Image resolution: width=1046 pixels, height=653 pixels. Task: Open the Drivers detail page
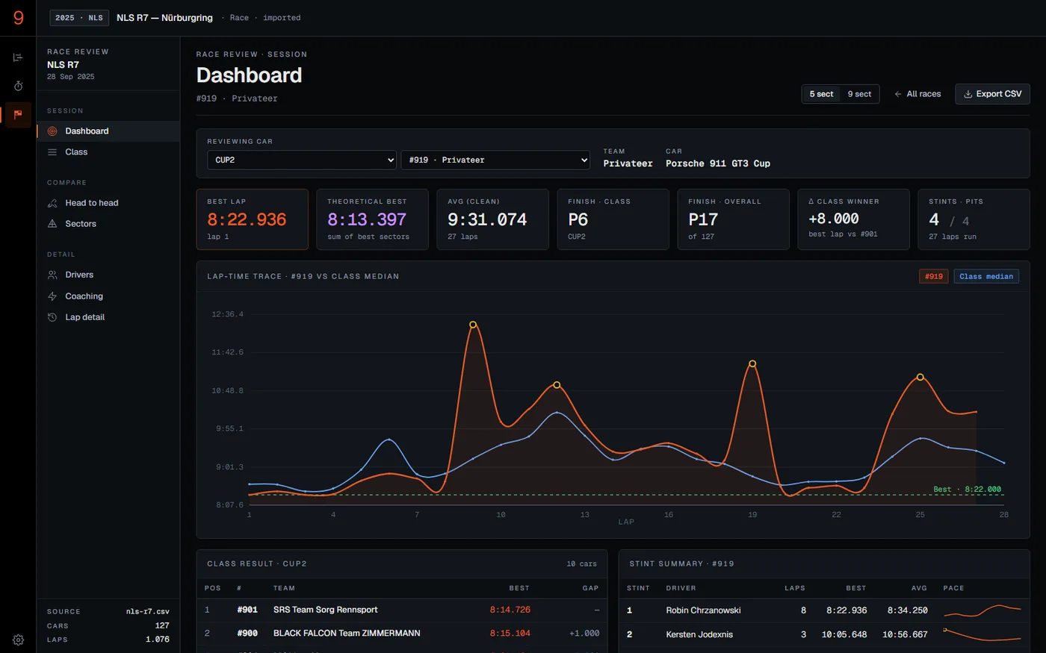[108, 275]
